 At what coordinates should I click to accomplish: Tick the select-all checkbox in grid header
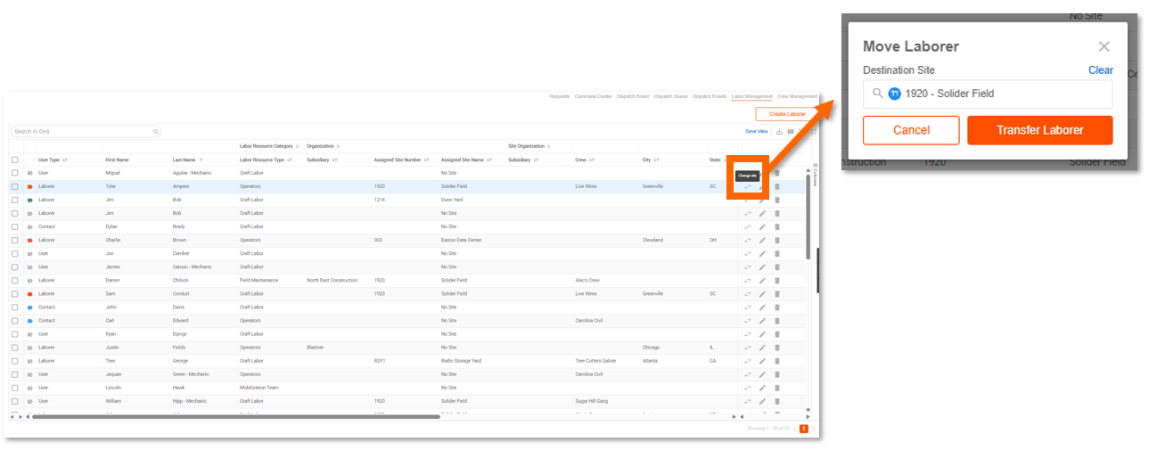pos(14,160)
